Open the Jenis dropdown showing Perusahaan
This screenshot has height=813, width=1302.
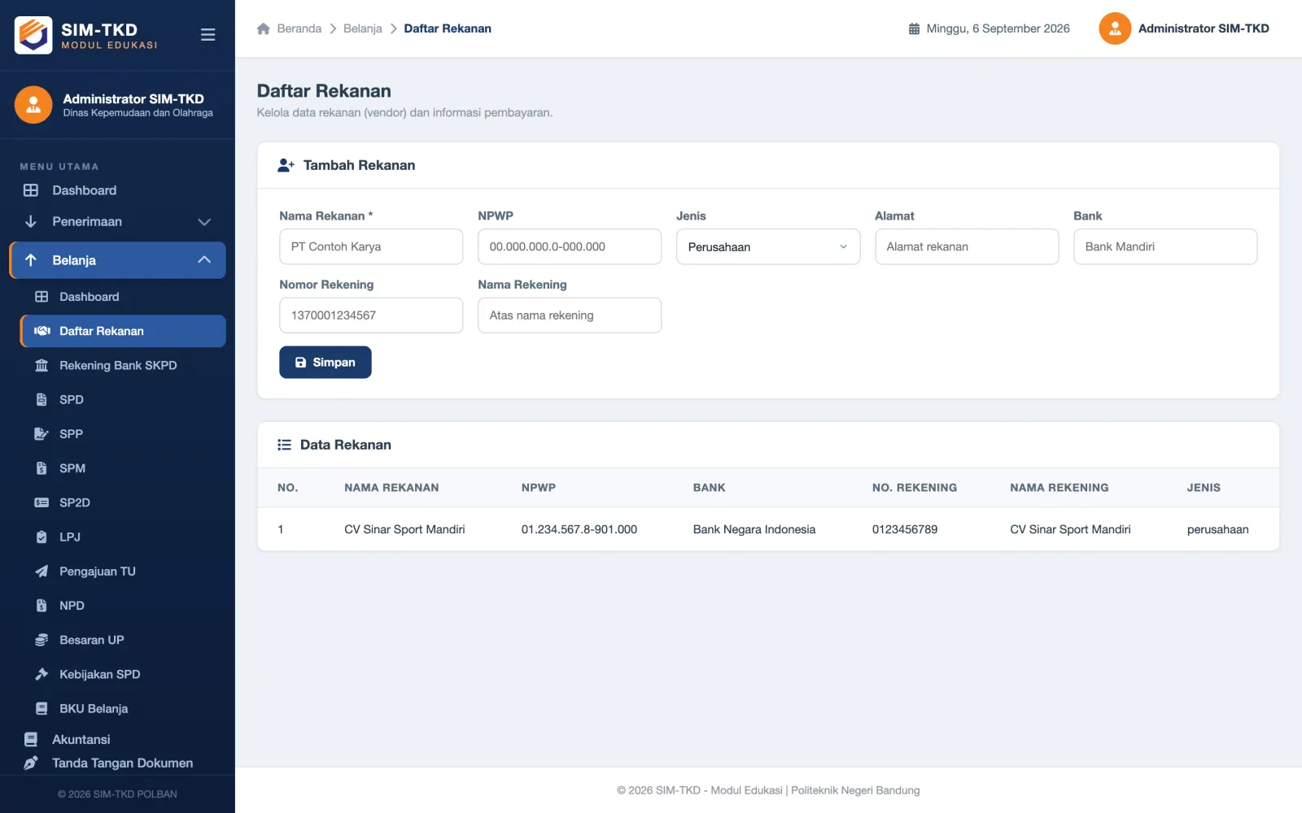coord(768,246)
